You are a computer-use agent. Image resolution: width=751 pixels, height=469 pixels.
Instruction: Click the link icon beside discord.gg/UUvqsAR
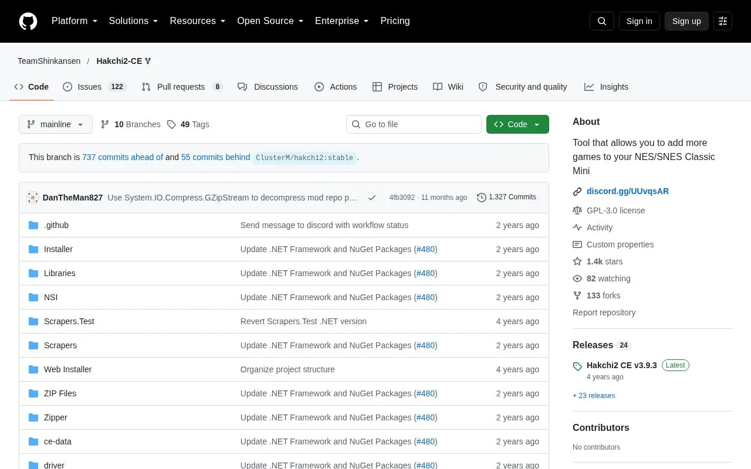point(577,191)
